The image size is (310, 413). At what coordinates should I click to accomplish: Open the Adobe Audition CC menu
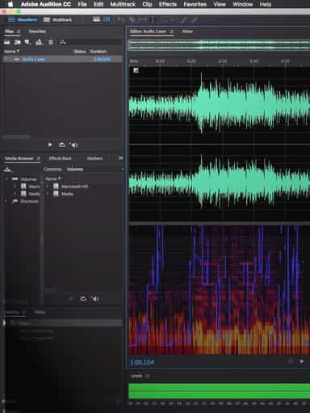46,4
